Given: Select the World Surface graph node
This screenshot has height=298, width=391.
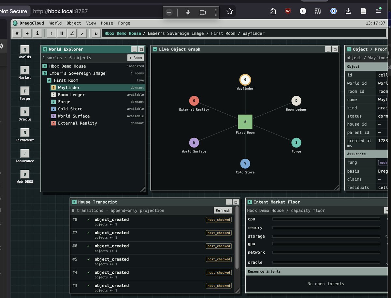Looking at the screenshot, I should tap(194, 143).
